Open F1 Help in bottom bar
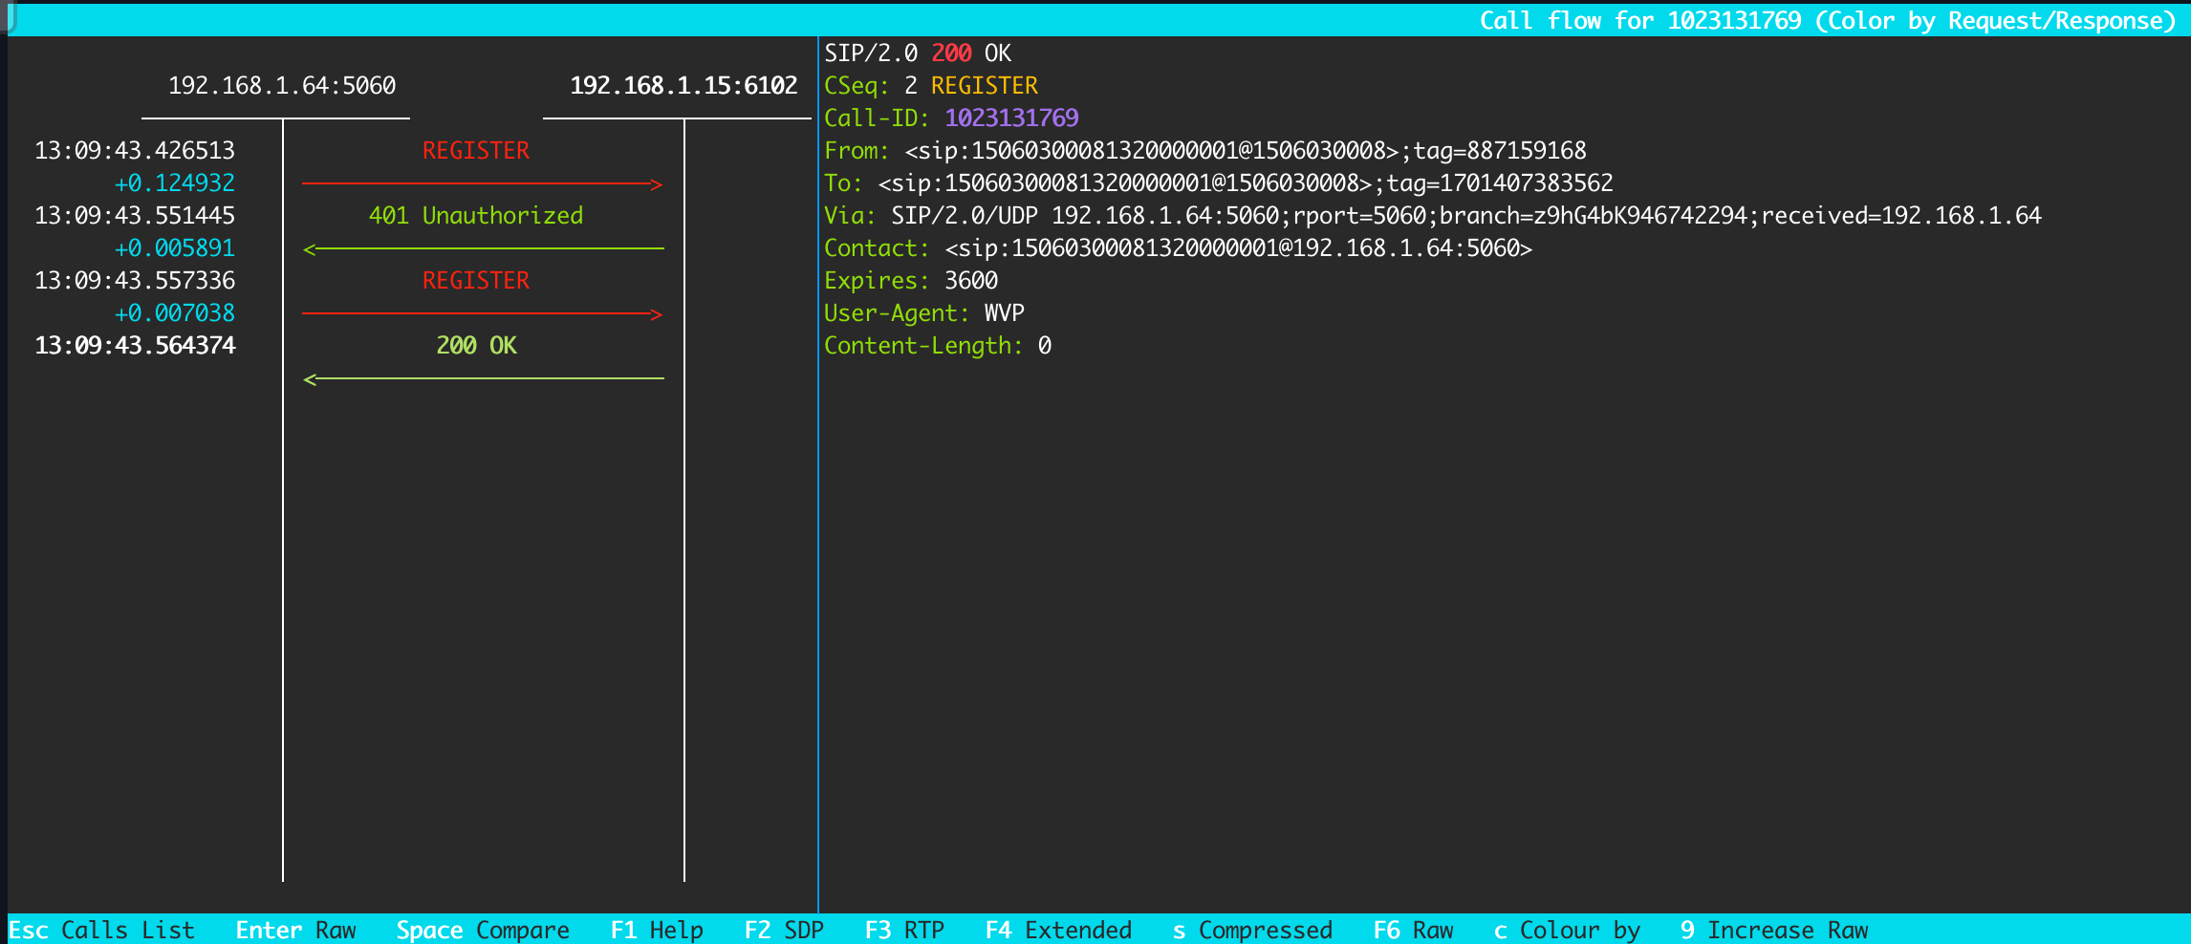Viewport: 2191px width, 944px height. pos(657,930)
